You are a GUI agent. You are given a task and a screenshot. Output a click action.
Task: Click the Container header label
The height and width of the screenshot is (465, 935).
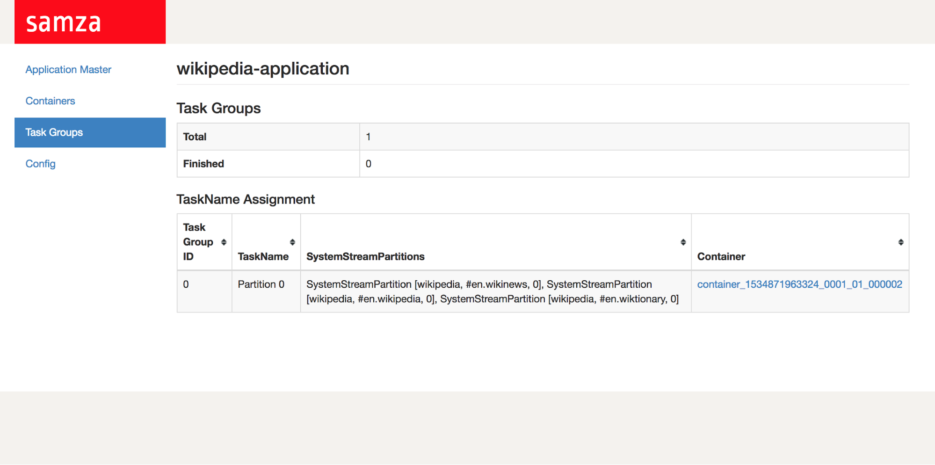pos(721,256)
